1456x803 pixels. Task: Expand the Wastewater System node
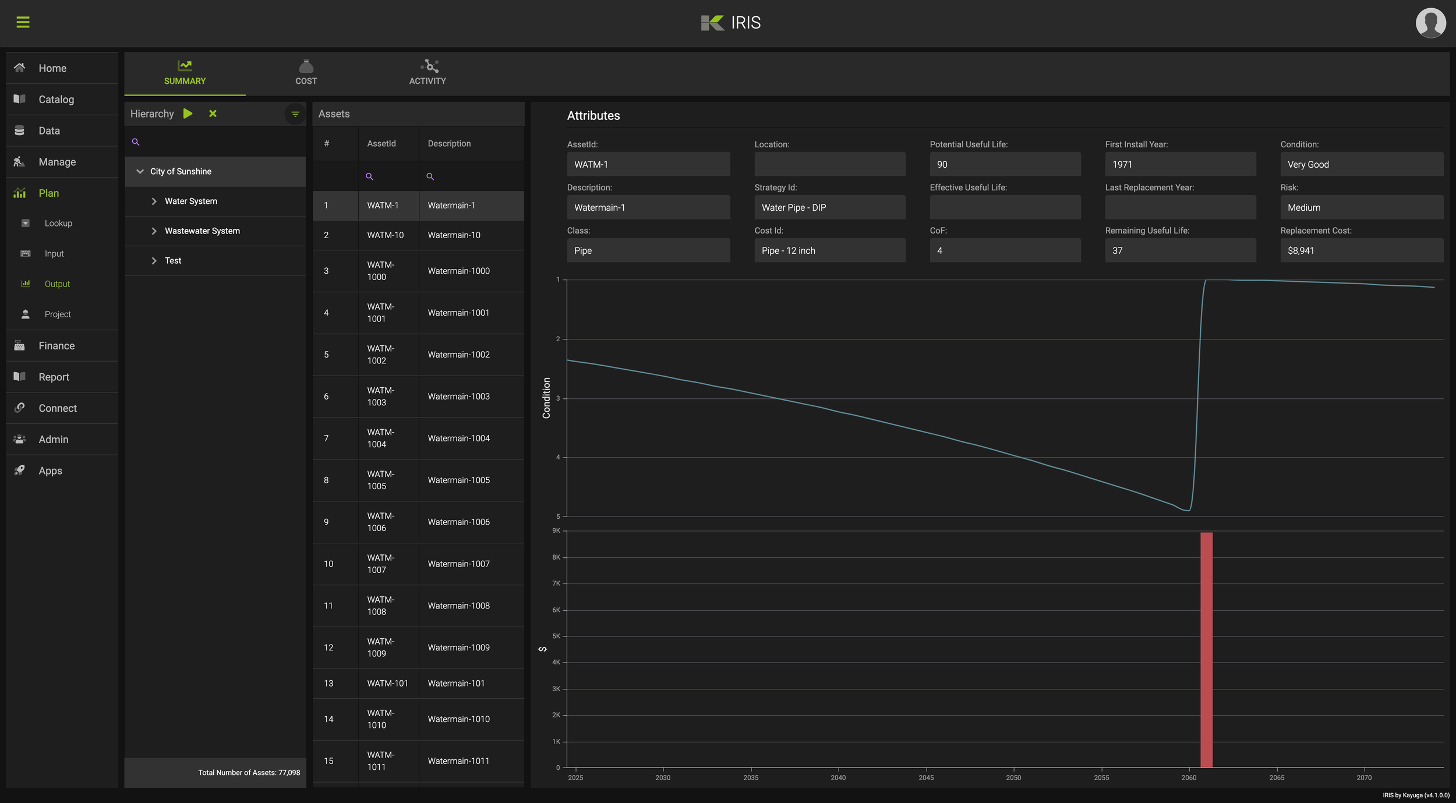[x=154, y=231]
